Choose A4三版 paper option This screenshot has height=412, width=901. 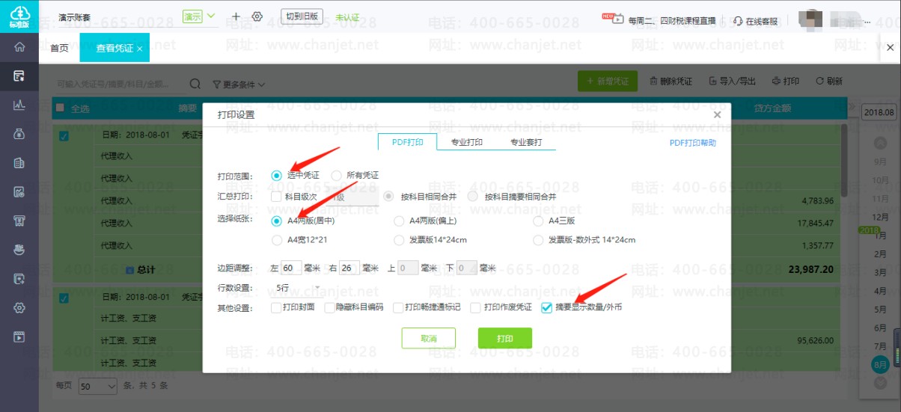[x=538, y=221]
